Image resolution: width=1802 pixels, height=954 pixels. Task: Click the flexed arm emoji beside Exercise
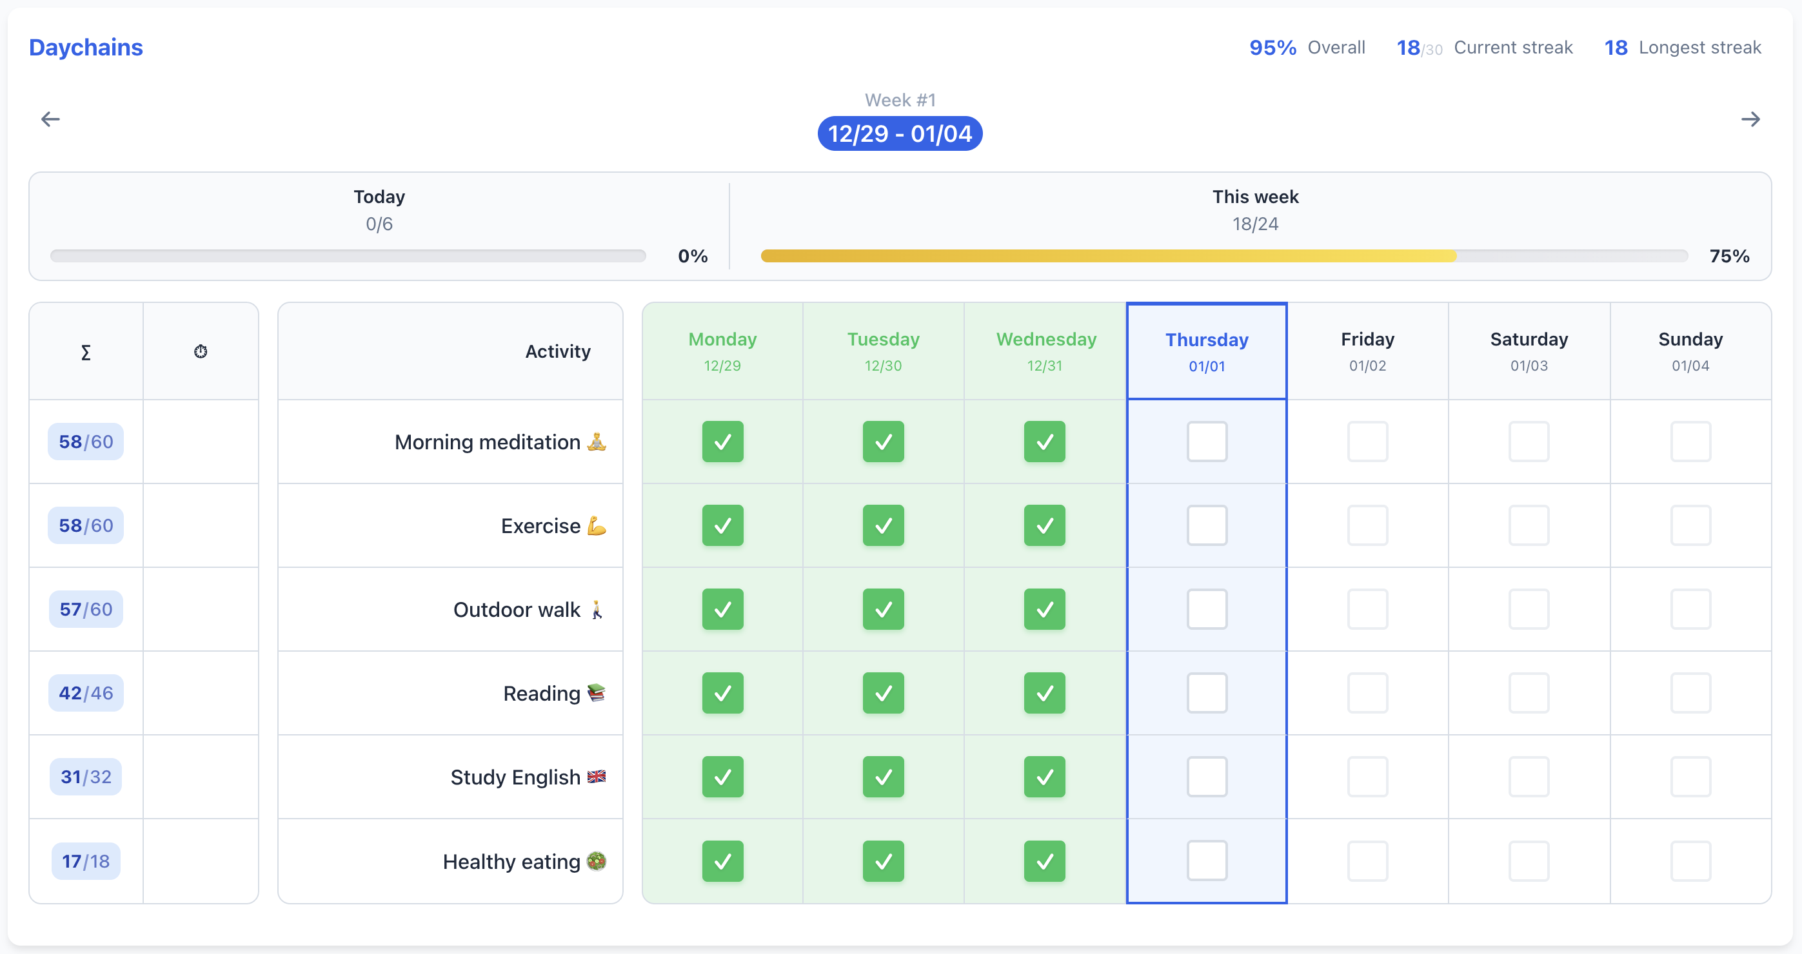coord(595,525)
